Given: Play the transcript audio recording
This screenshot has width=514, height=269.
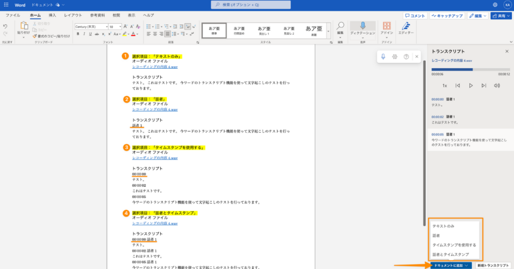Looking at the screenshot, I should click(x=471, y=86).
